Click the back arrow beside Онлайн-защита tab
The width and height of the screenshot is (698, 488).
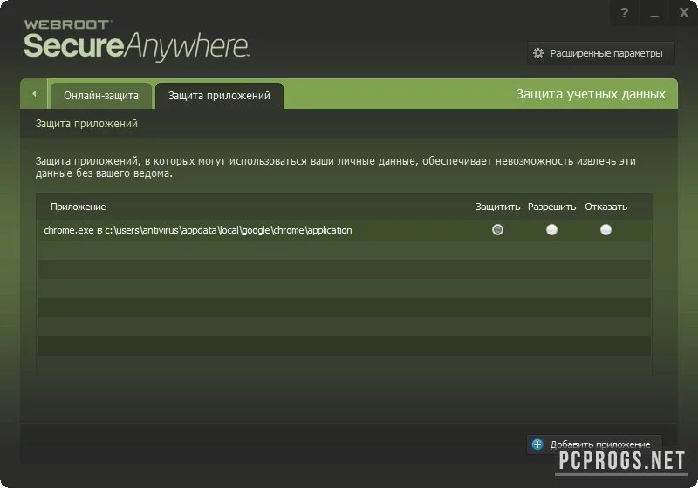pyautogui.click(x=34, y=94)
